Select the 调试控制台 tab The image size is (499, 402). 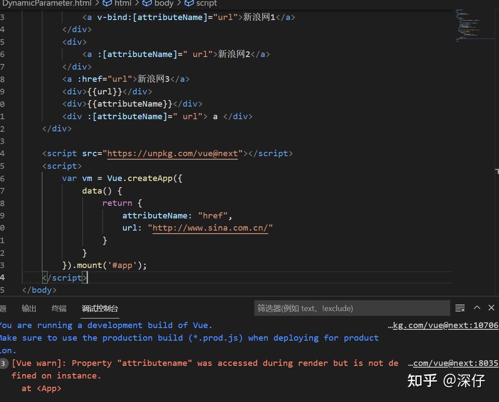pos(100,308)
